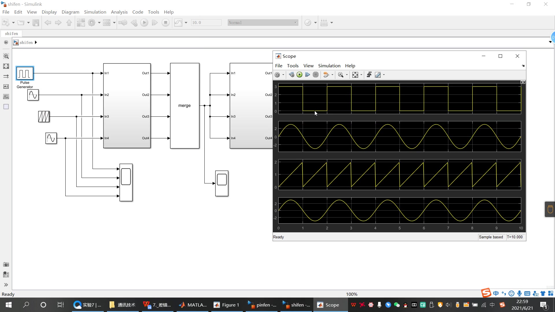Click the Cursor Measurements ruler icon
555x312 pixels.
tap(378, 75)
